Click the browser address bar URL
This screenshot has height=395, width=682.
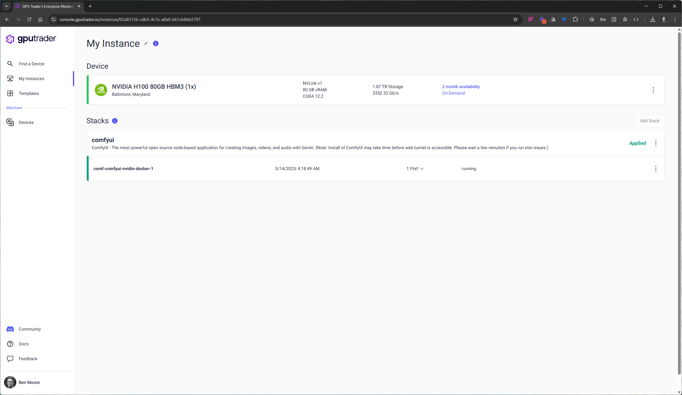point(130,19)
